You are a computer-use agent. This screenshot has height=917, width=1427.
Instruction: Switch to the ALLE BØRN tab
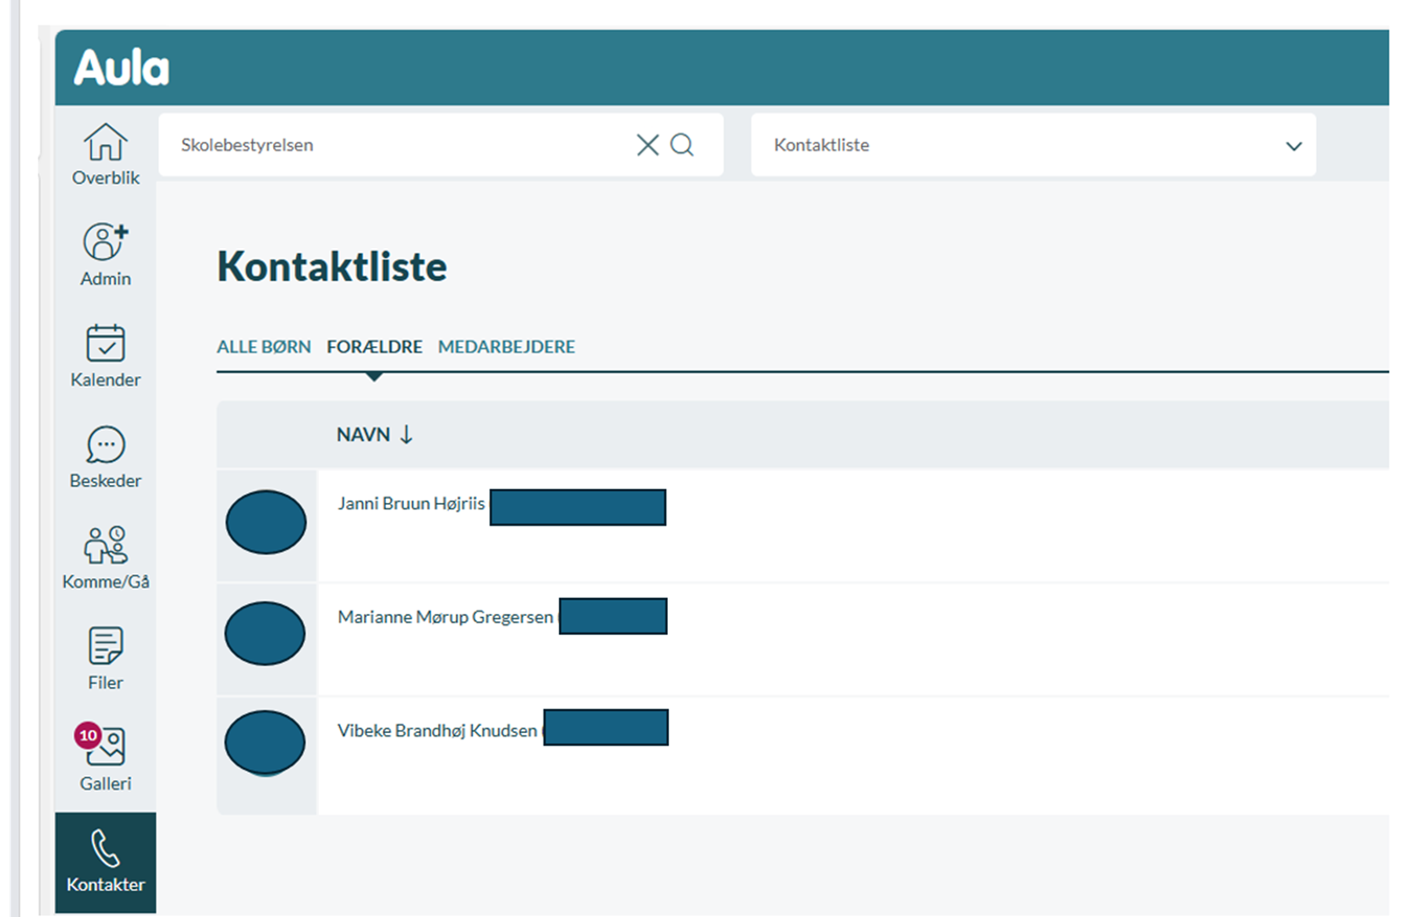263,347
